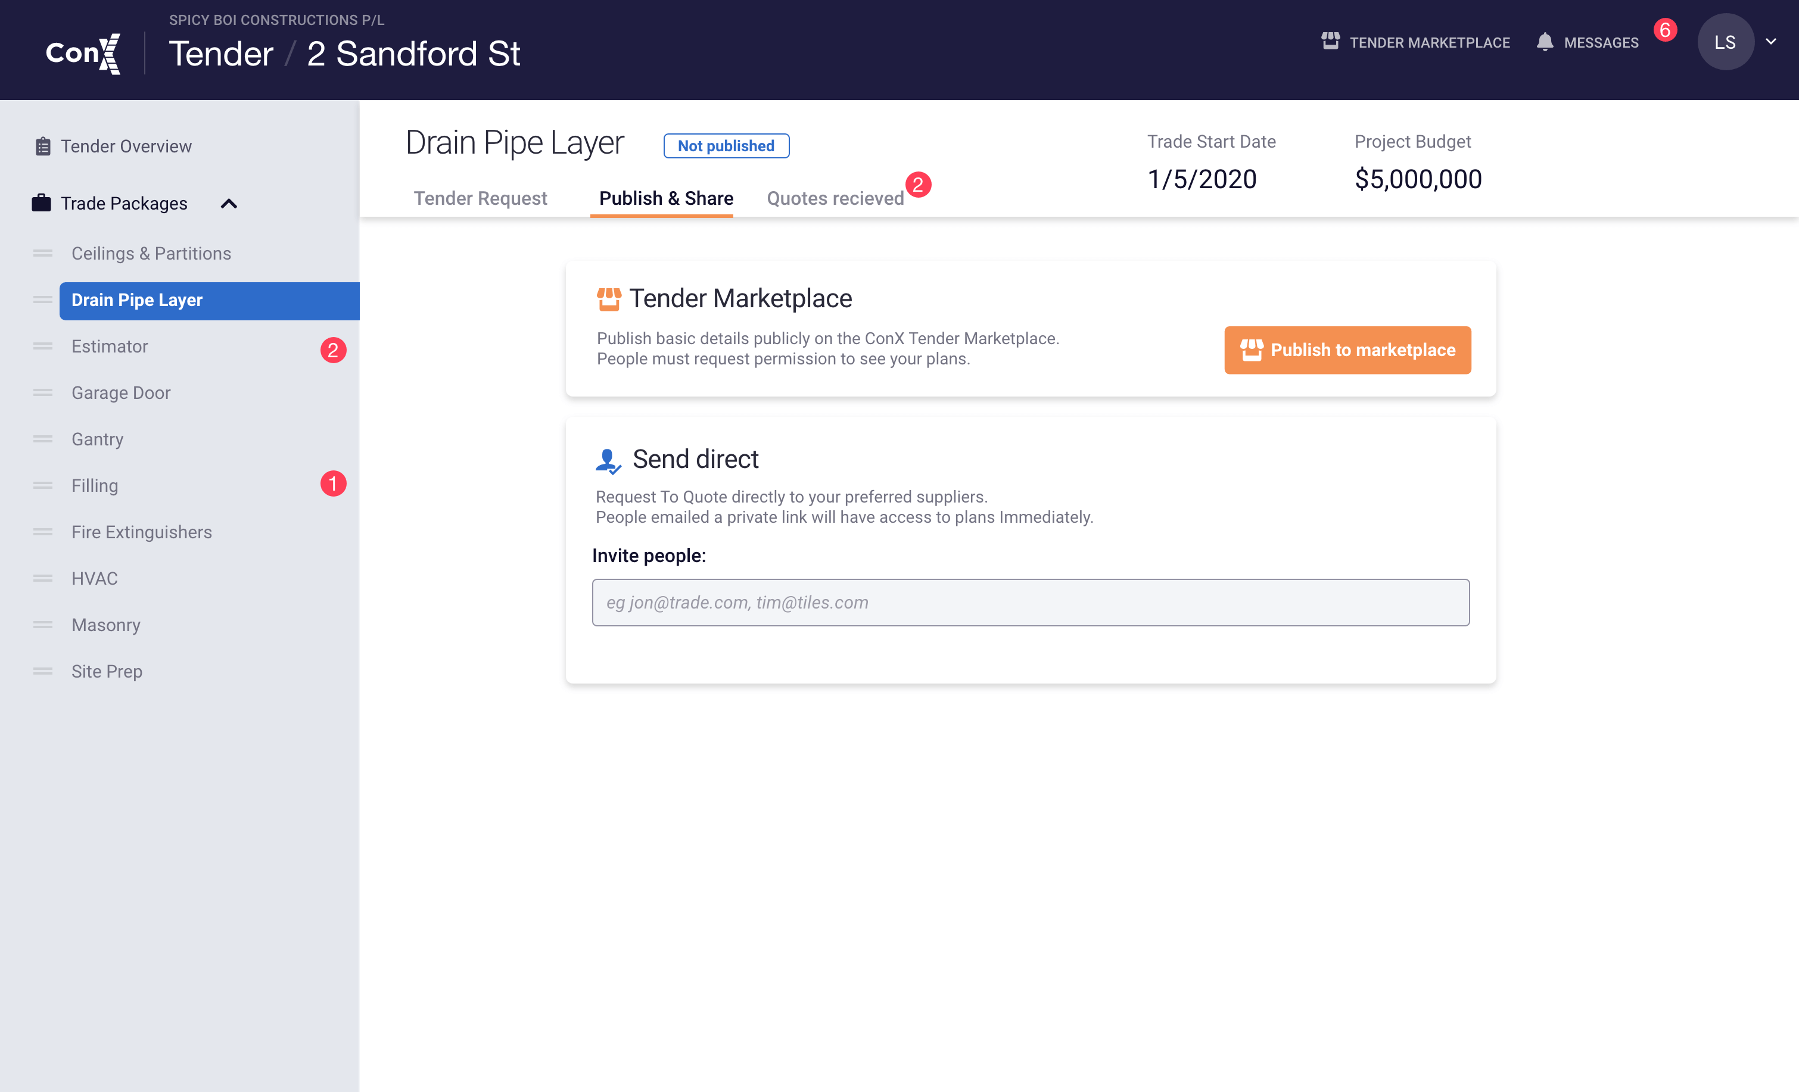Click the Messages bell icon
1799x1092 pixels.
(x=1545, y=42)
